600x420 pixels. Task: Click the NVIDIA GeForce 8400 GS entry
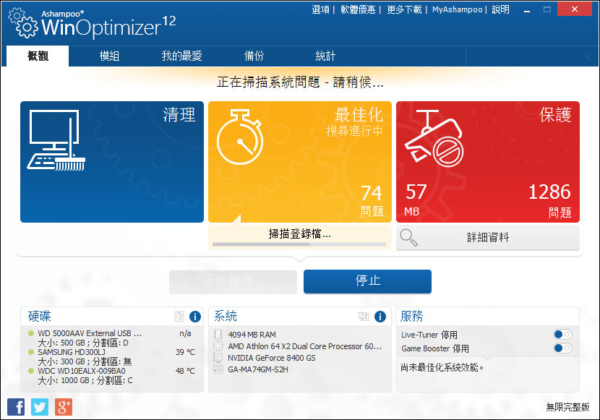(272, 358)
